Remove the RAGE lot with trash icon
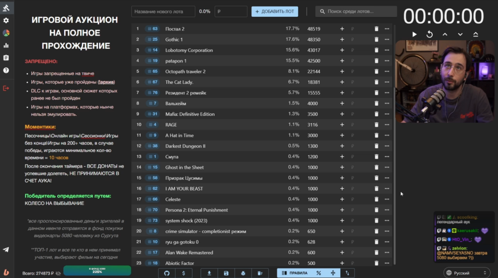Image resolution: width=498 pixels, height=278 pixels. (x=376, y=125)
